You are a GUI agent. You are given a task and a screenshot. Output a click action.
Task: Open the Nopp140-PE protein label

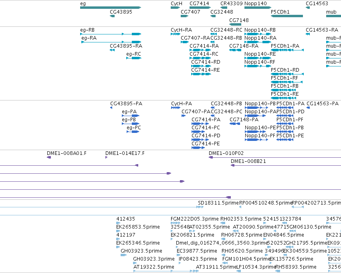click(x=260, y=128)
